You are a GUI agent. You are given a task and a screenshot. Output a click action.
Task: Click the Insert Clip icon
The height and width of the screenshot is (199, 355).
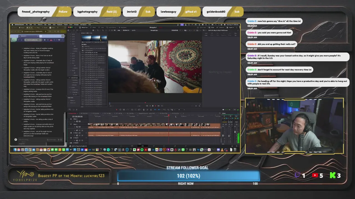point(132,109)
